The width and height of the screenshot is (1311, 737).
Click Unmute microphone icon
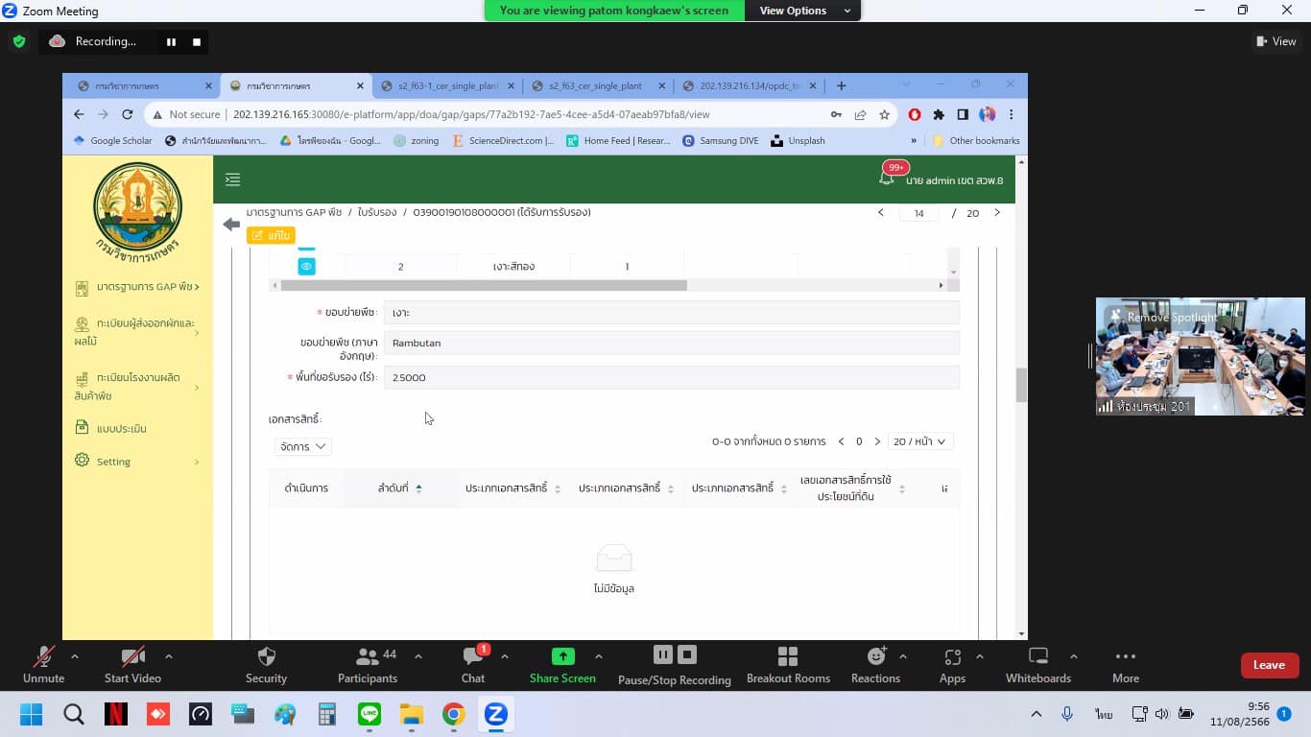click(43, 657)
